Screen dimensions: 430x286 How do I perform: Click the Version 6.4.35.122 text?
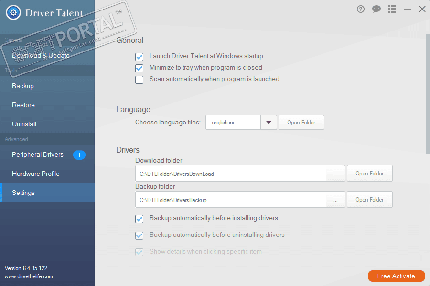(x=26, y=268)
